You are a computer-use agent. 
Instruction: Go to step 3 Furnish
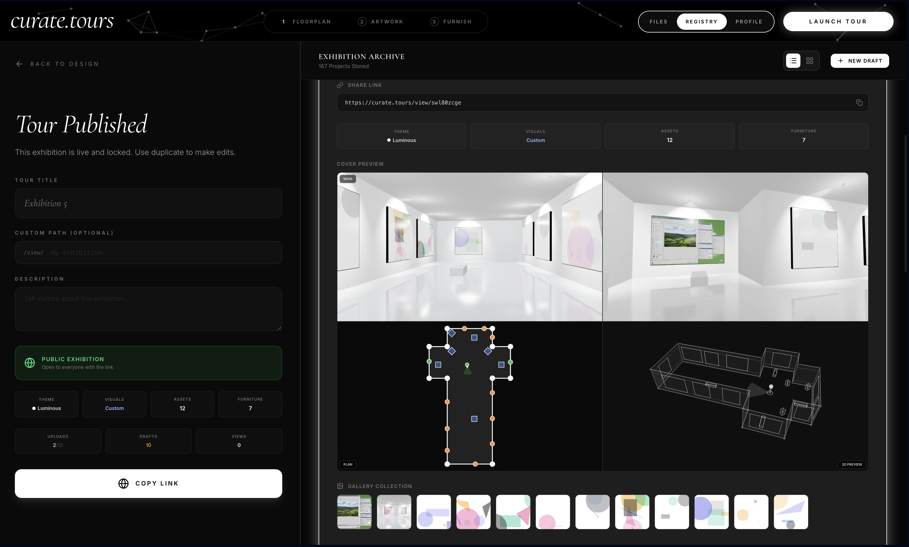[452, 22]
